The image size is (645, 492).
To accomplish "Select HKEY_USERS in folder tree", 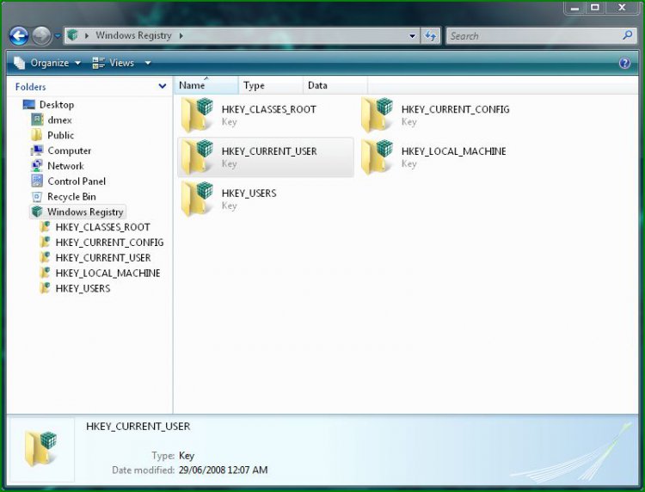I will pyautogui.click(x=83, y=288).
